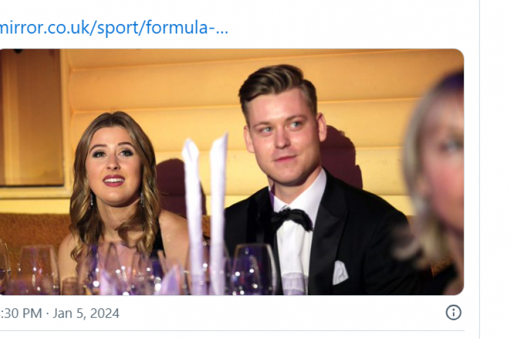
Task: Click the blurred blonde woman at right edge
Action: click(x=434, y=182)
